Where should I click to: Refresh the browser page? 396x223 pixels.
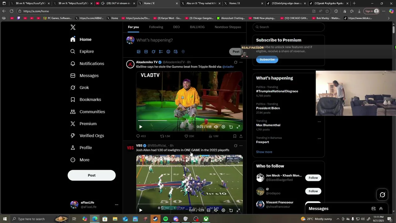click(11, 11)
